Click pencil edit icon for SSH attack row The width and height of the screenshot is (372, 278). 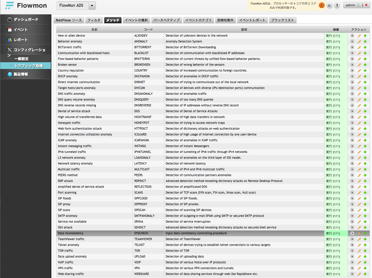[359, 227]
